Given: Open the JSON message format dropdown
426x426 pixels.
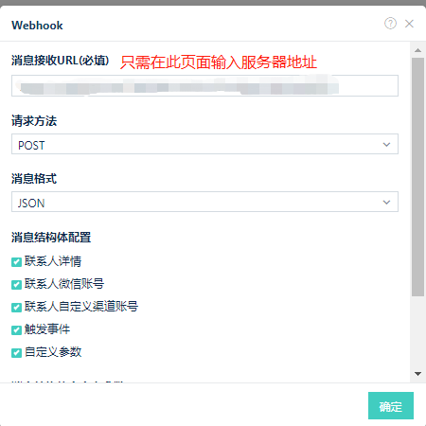Looking at the screenshot, I should point(204,202).
